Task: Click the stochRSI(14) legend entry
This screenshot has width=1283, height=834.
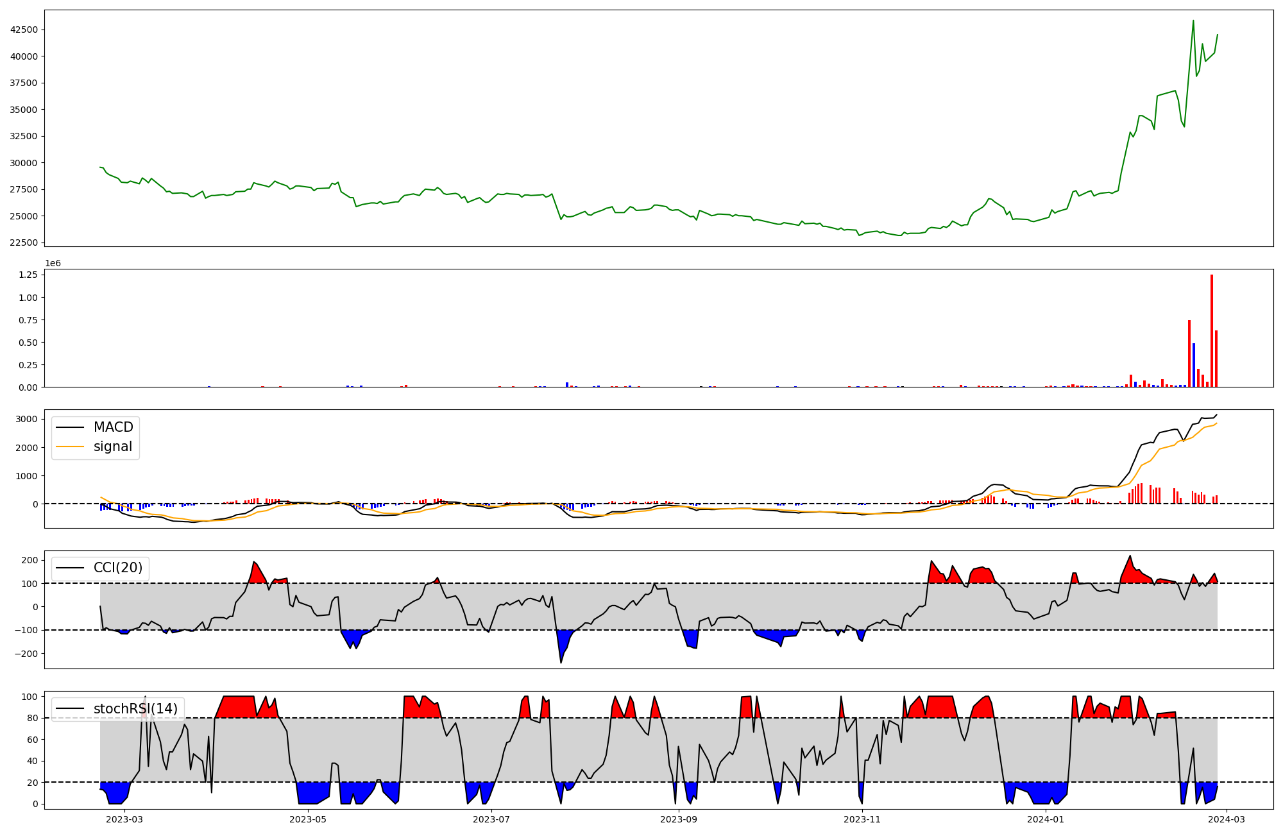Action: pyautogui.click(x=135, y=709)
